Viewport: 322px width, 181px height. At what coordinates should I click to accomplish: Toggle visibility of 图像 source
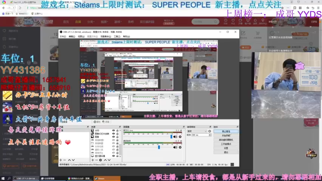tap(114, 137)
